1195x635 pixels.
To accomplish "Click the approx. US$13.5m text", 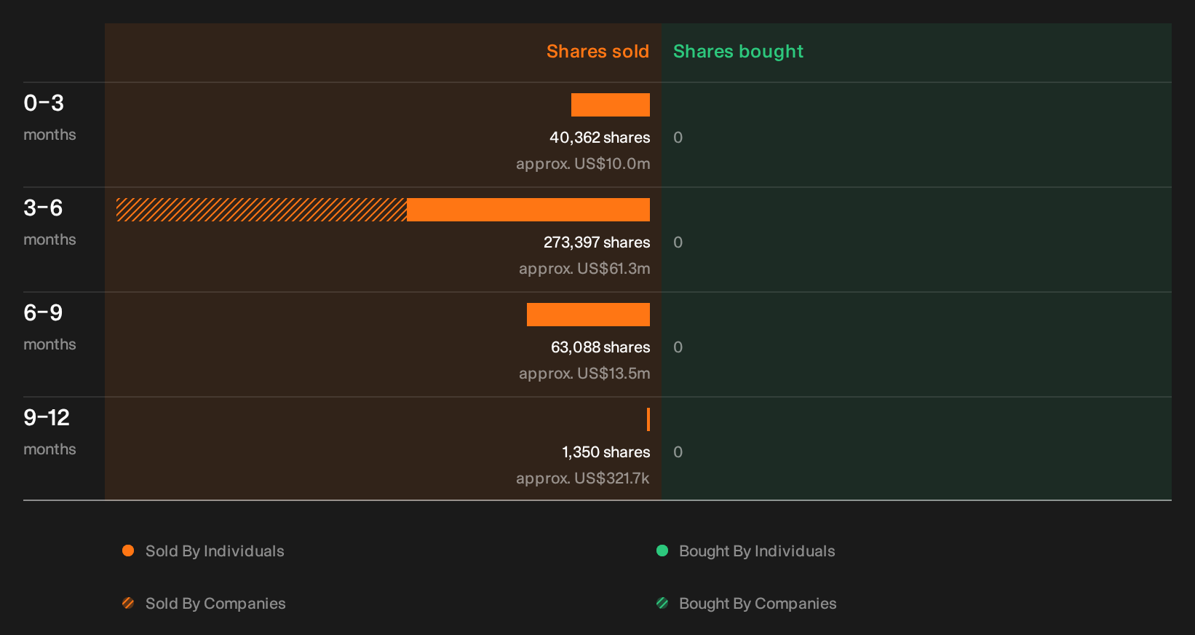I will [584, 374].
